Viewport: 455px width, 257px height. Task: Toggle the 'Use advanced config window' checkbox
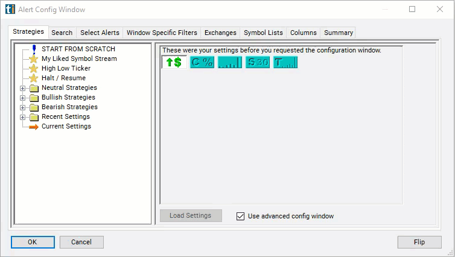coord(241,216)
